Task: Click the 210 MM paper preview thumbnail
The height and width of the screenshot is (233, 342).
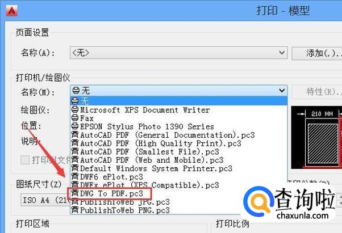Action: (316, 138)
